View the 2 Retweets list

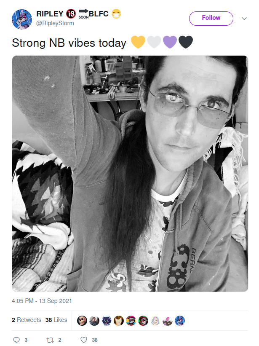pyautogui.click(x=26, y=320)
